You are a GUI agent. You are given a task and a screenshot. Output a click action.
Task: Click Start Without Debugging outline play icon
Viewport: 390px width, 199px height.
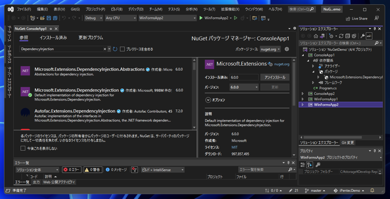(x=236, y=18)
